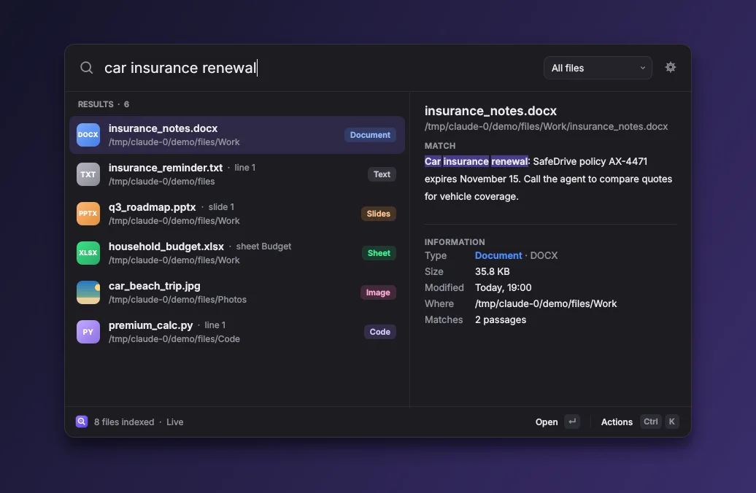This screenshot has width=756, height=493.
Task: Click the 'RESULTS · 6' header
Action: pos(104,104)
